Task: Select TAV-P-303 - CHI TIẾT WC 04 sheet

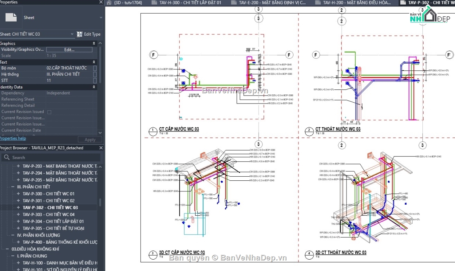Action: [49, 215]
